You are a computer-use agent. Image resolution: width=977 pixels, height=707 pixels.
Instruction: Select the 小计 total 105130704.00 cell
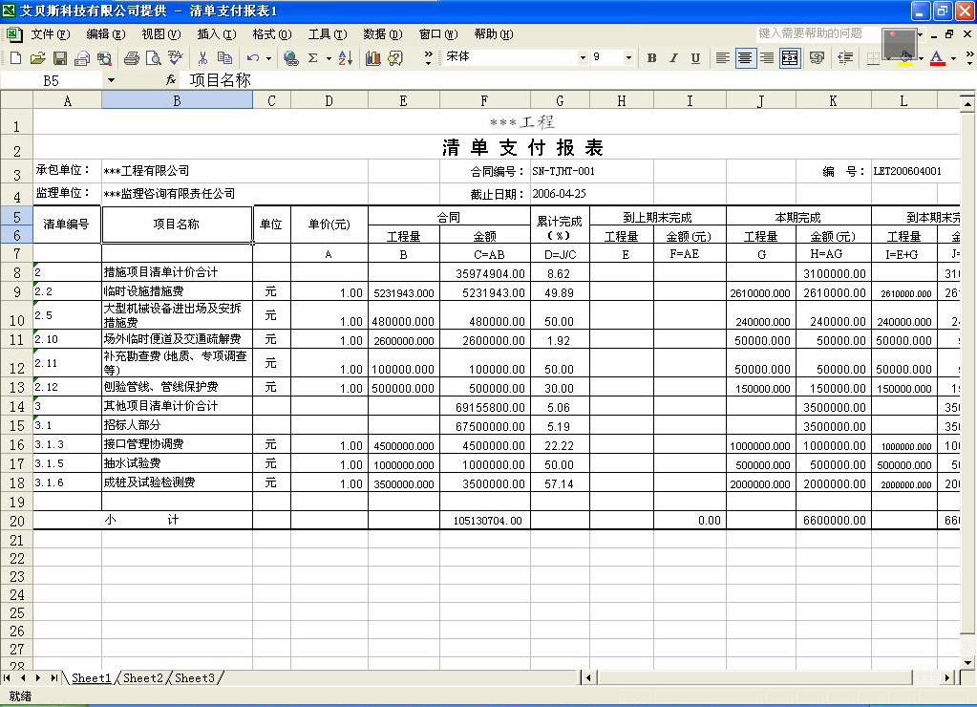[485, 521]
